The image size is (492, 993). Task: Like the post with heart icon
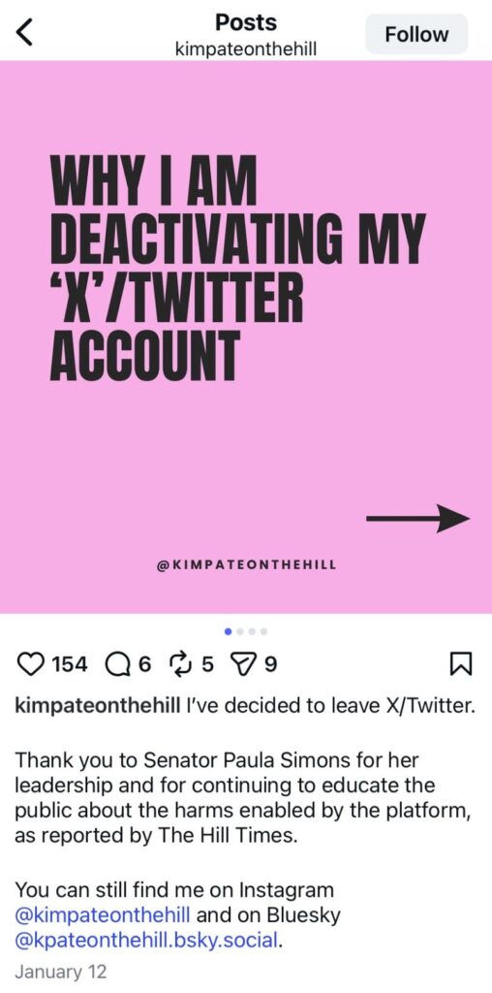28,664
